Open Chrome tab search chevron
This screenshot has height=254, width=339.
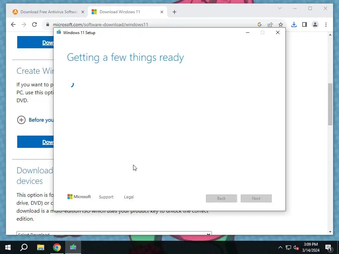coord(279,8)
